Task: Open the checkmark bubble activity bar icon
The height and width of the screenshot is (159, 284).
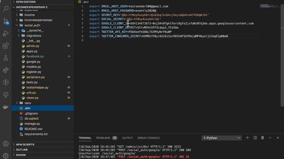Action: (x=6, y=95)
